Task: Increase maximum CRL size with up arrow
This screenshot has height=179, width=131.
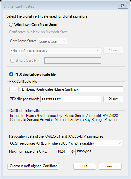Action: 73,150
